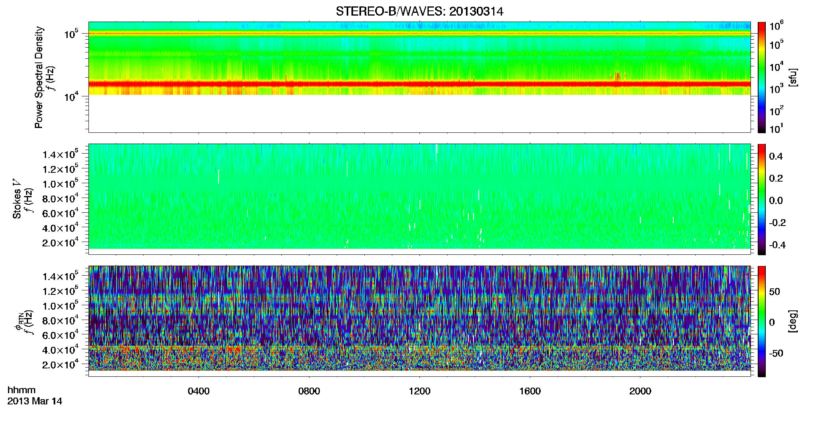Click the Power Spectral Density axis label
This screenshot has width=839, height=432.
(x=39, y=77)
